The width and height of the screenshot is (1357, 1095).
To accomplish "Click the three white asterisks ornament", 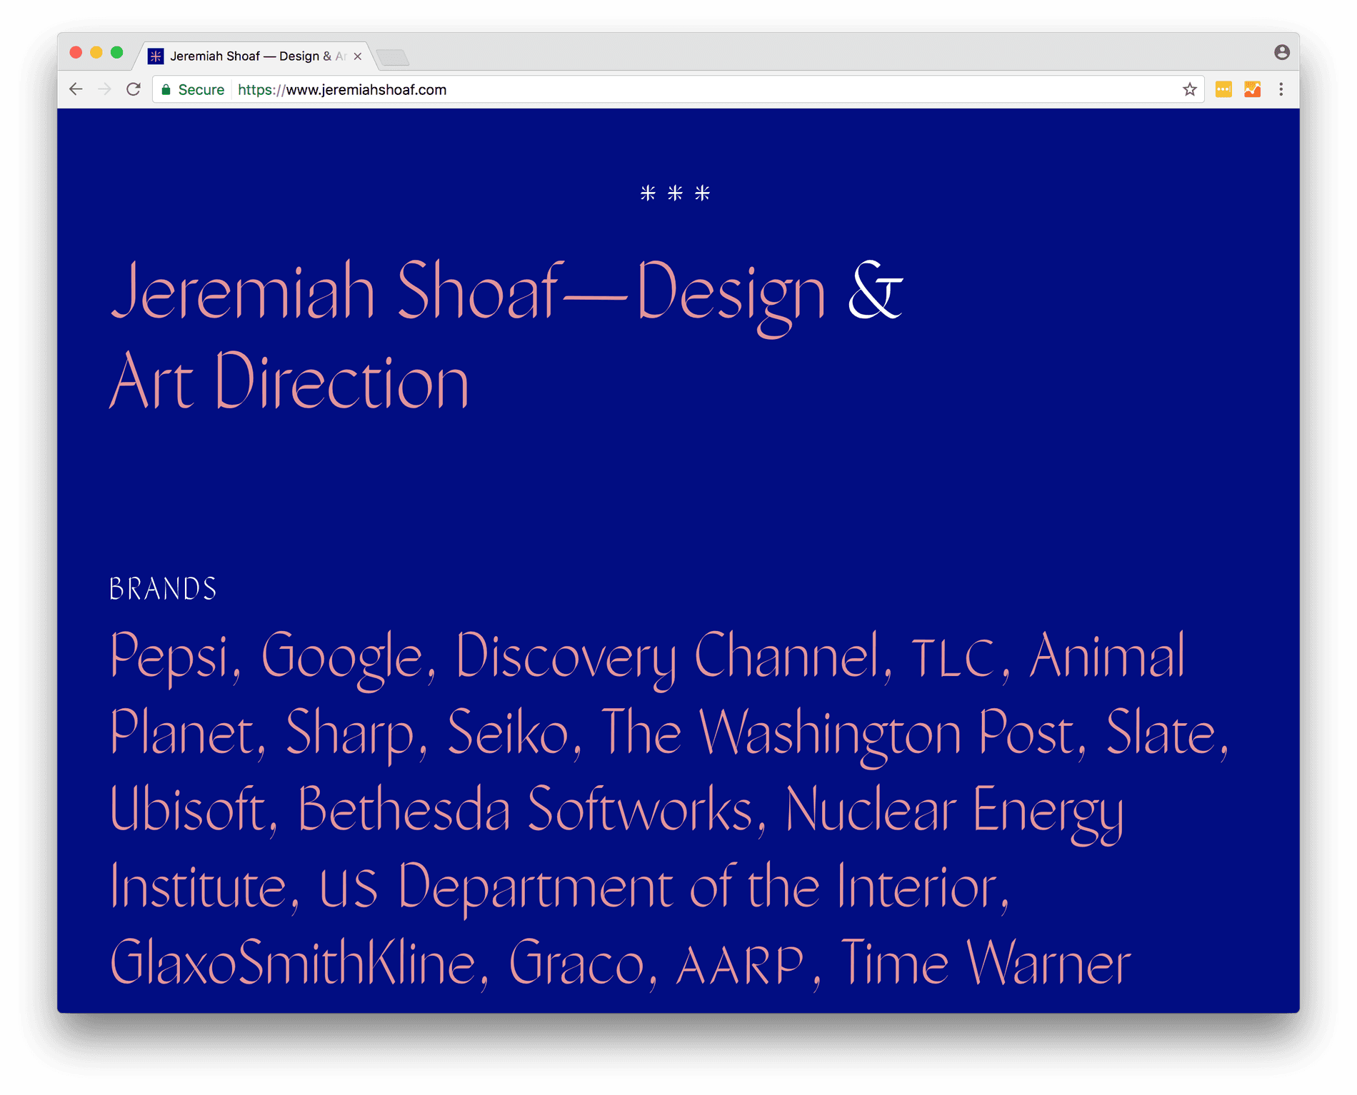I will click(x=675, y=193).
